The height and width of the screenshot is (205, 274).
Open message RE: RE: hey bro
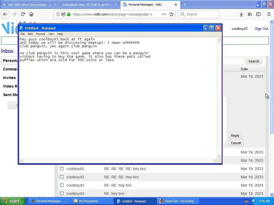click(118, 185)
